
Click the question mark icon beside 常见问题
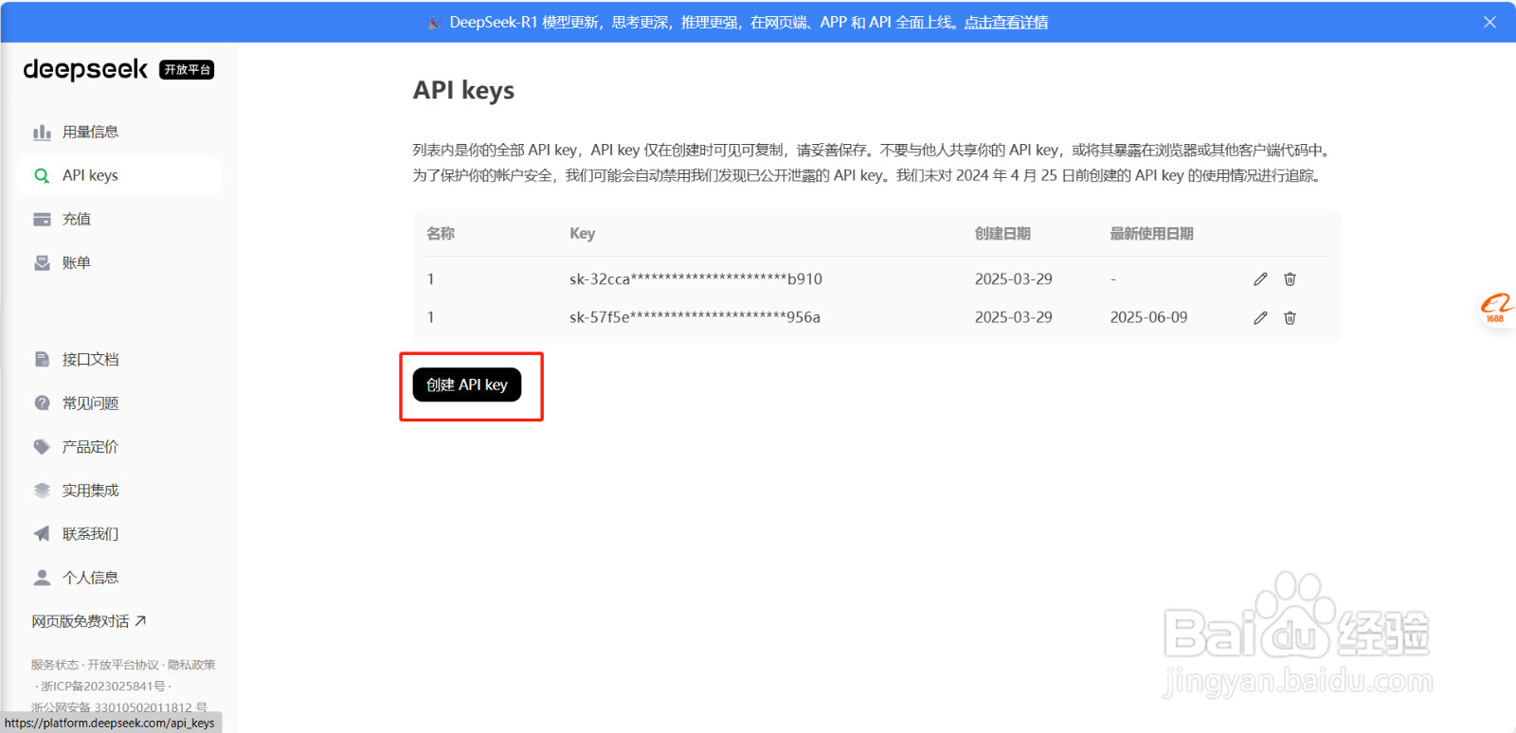42,403
